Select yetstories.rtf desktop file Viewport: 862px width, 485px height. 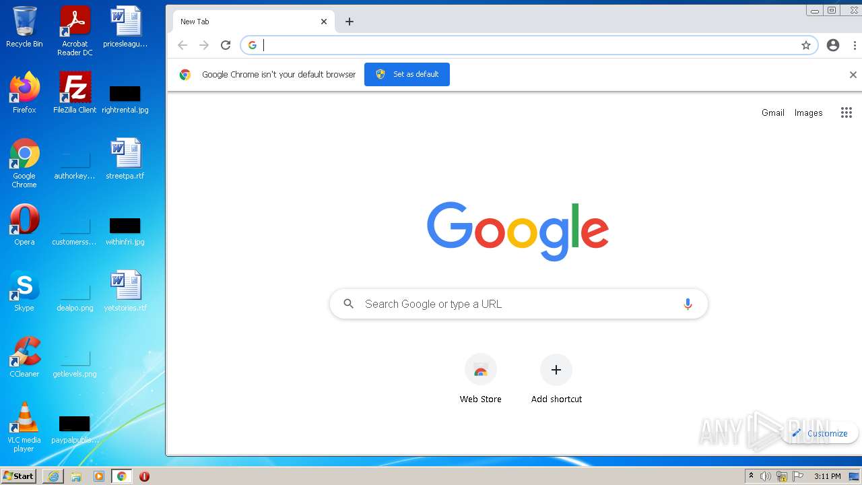(125, 291)
